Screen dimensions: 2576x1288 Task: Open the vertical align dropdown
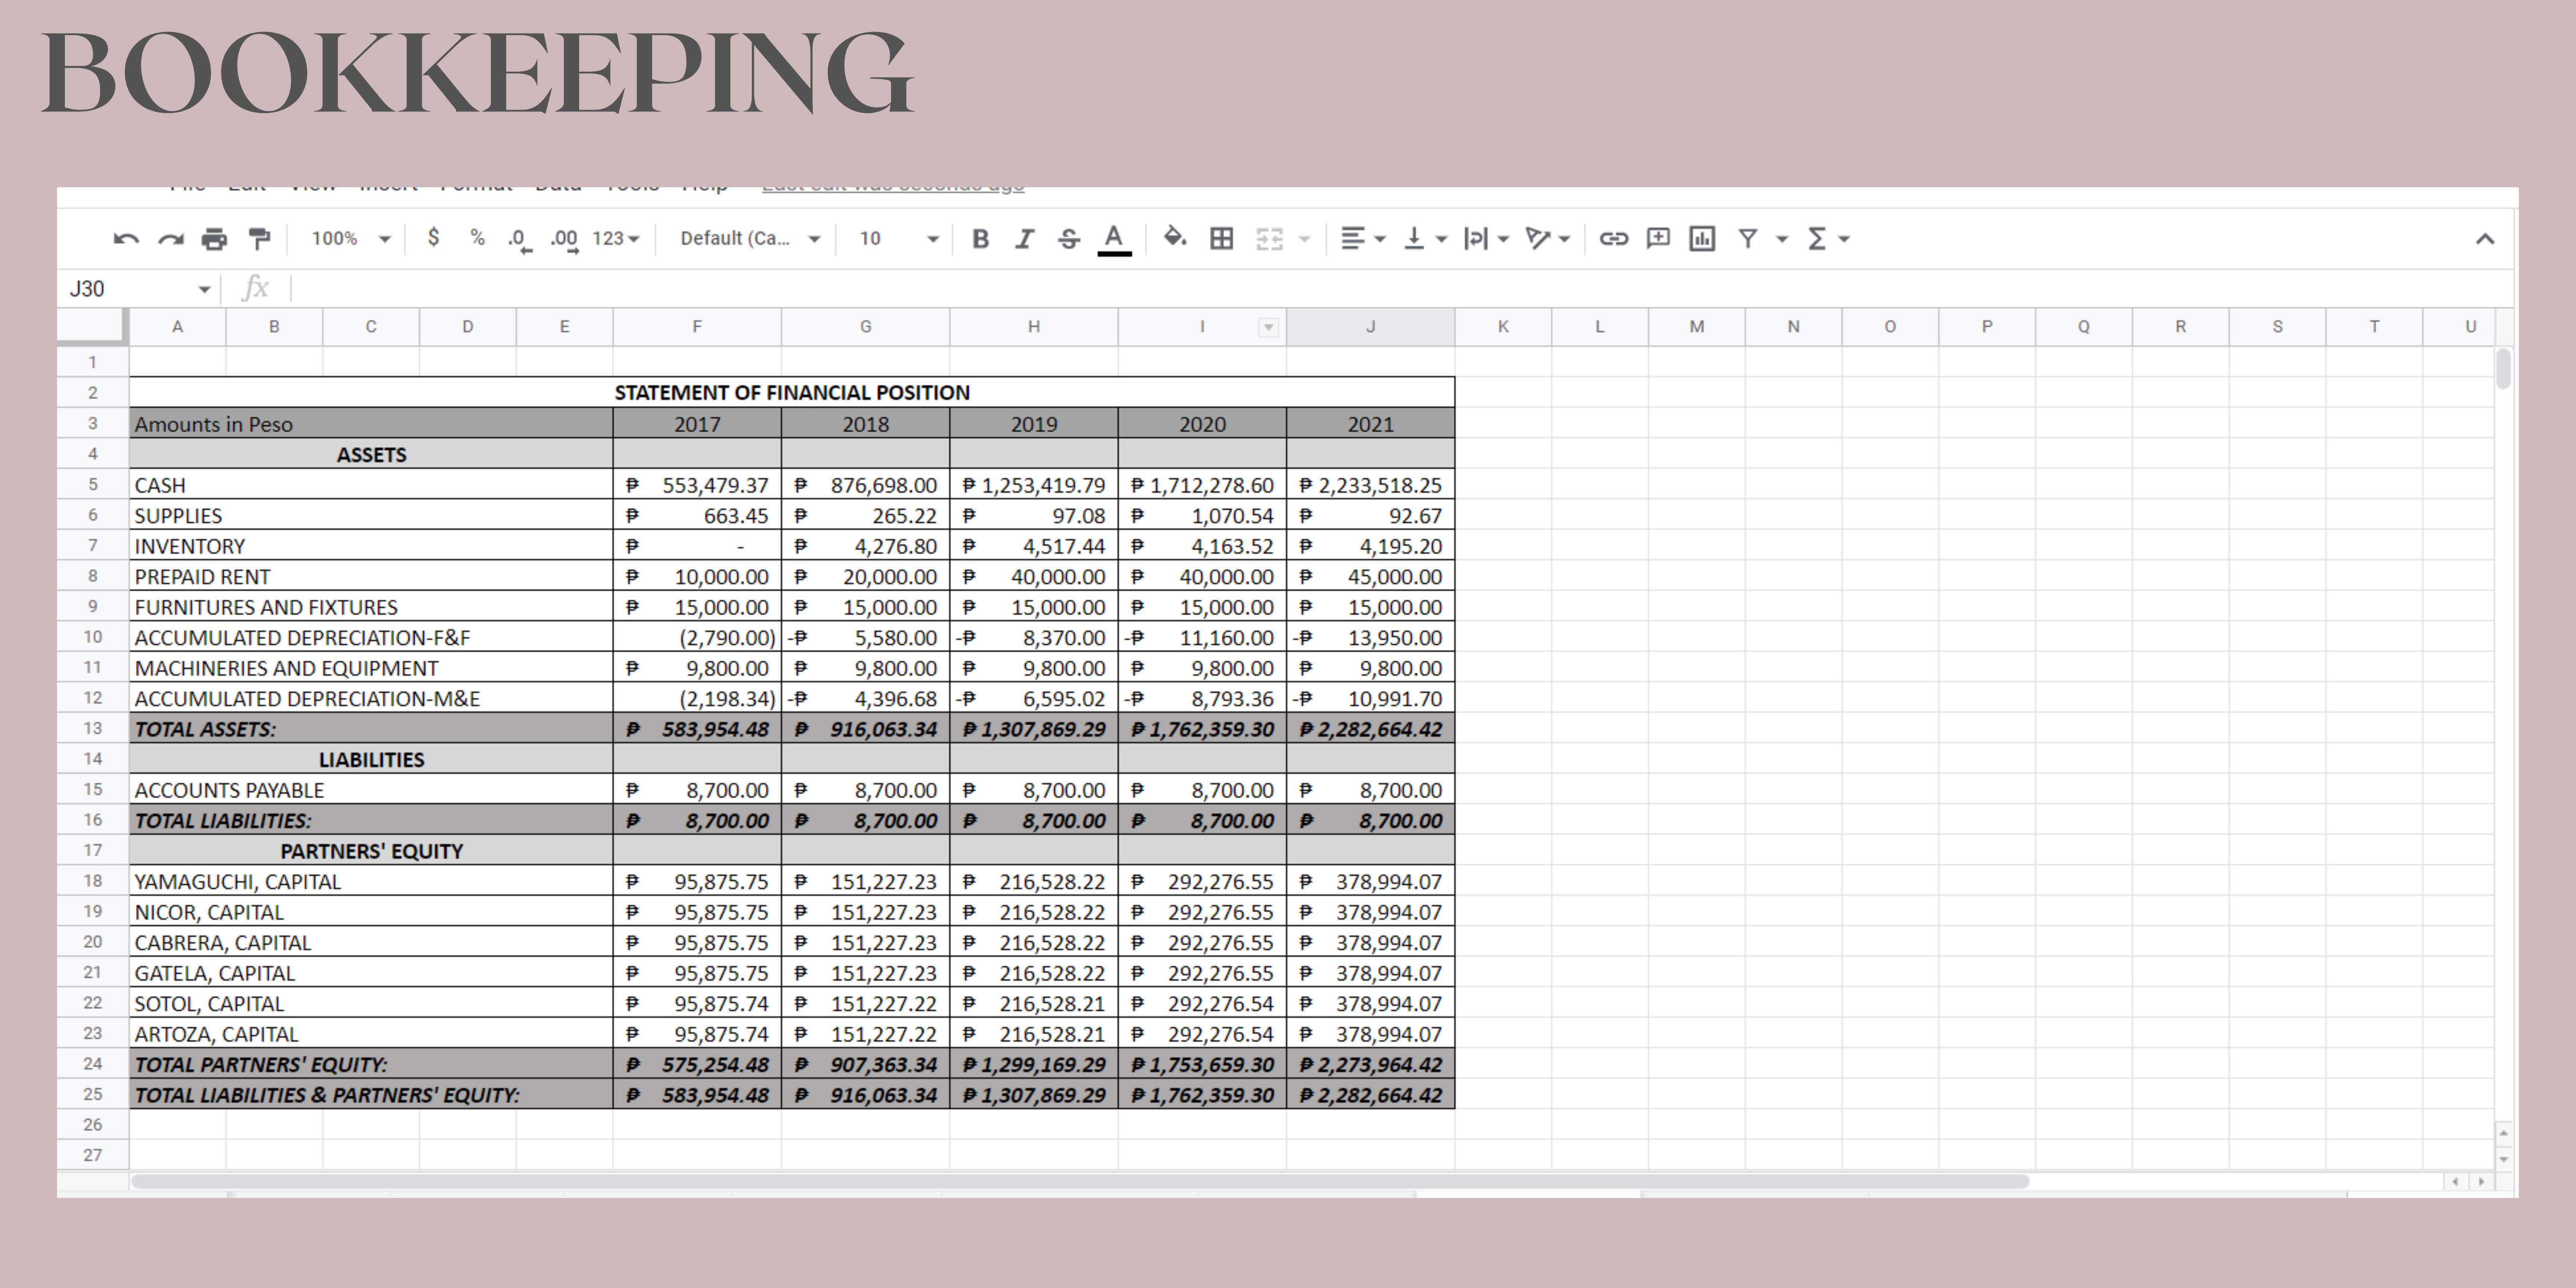[1425, 238]
